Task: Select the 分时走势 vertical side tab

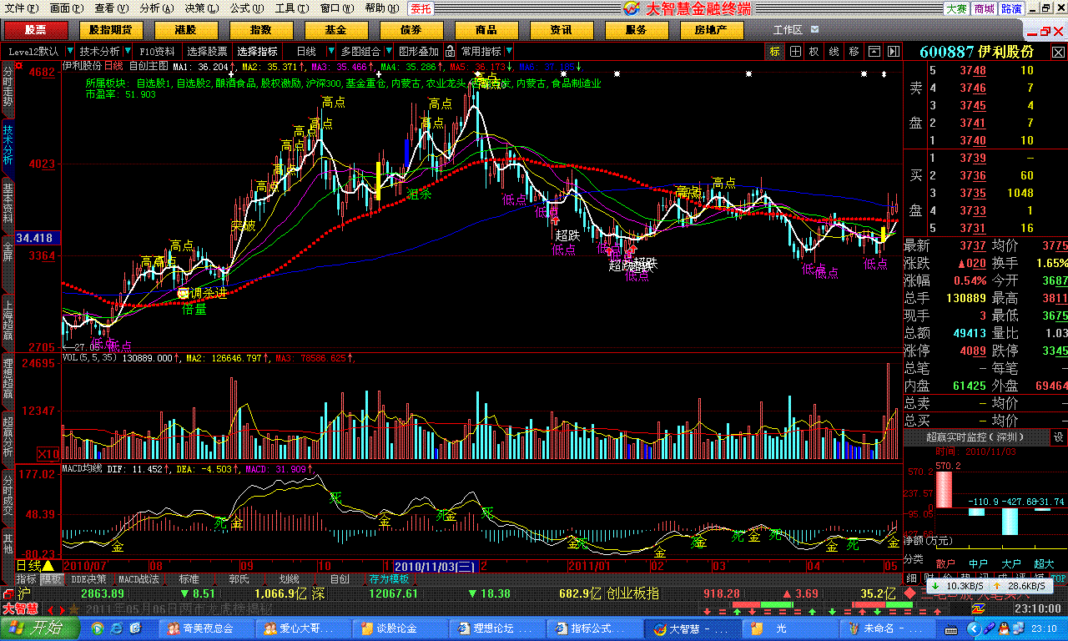Action: point(8,88)
